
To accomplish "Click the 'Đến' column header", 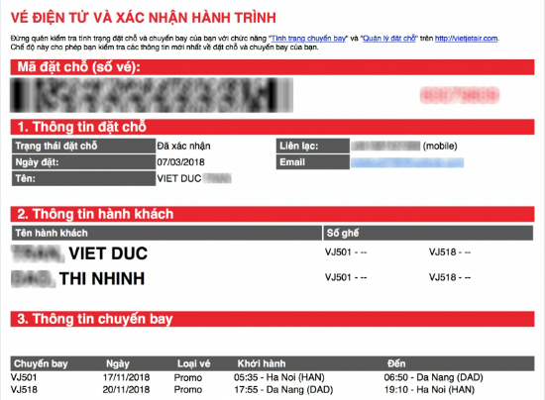I will (x=396, y=364).
